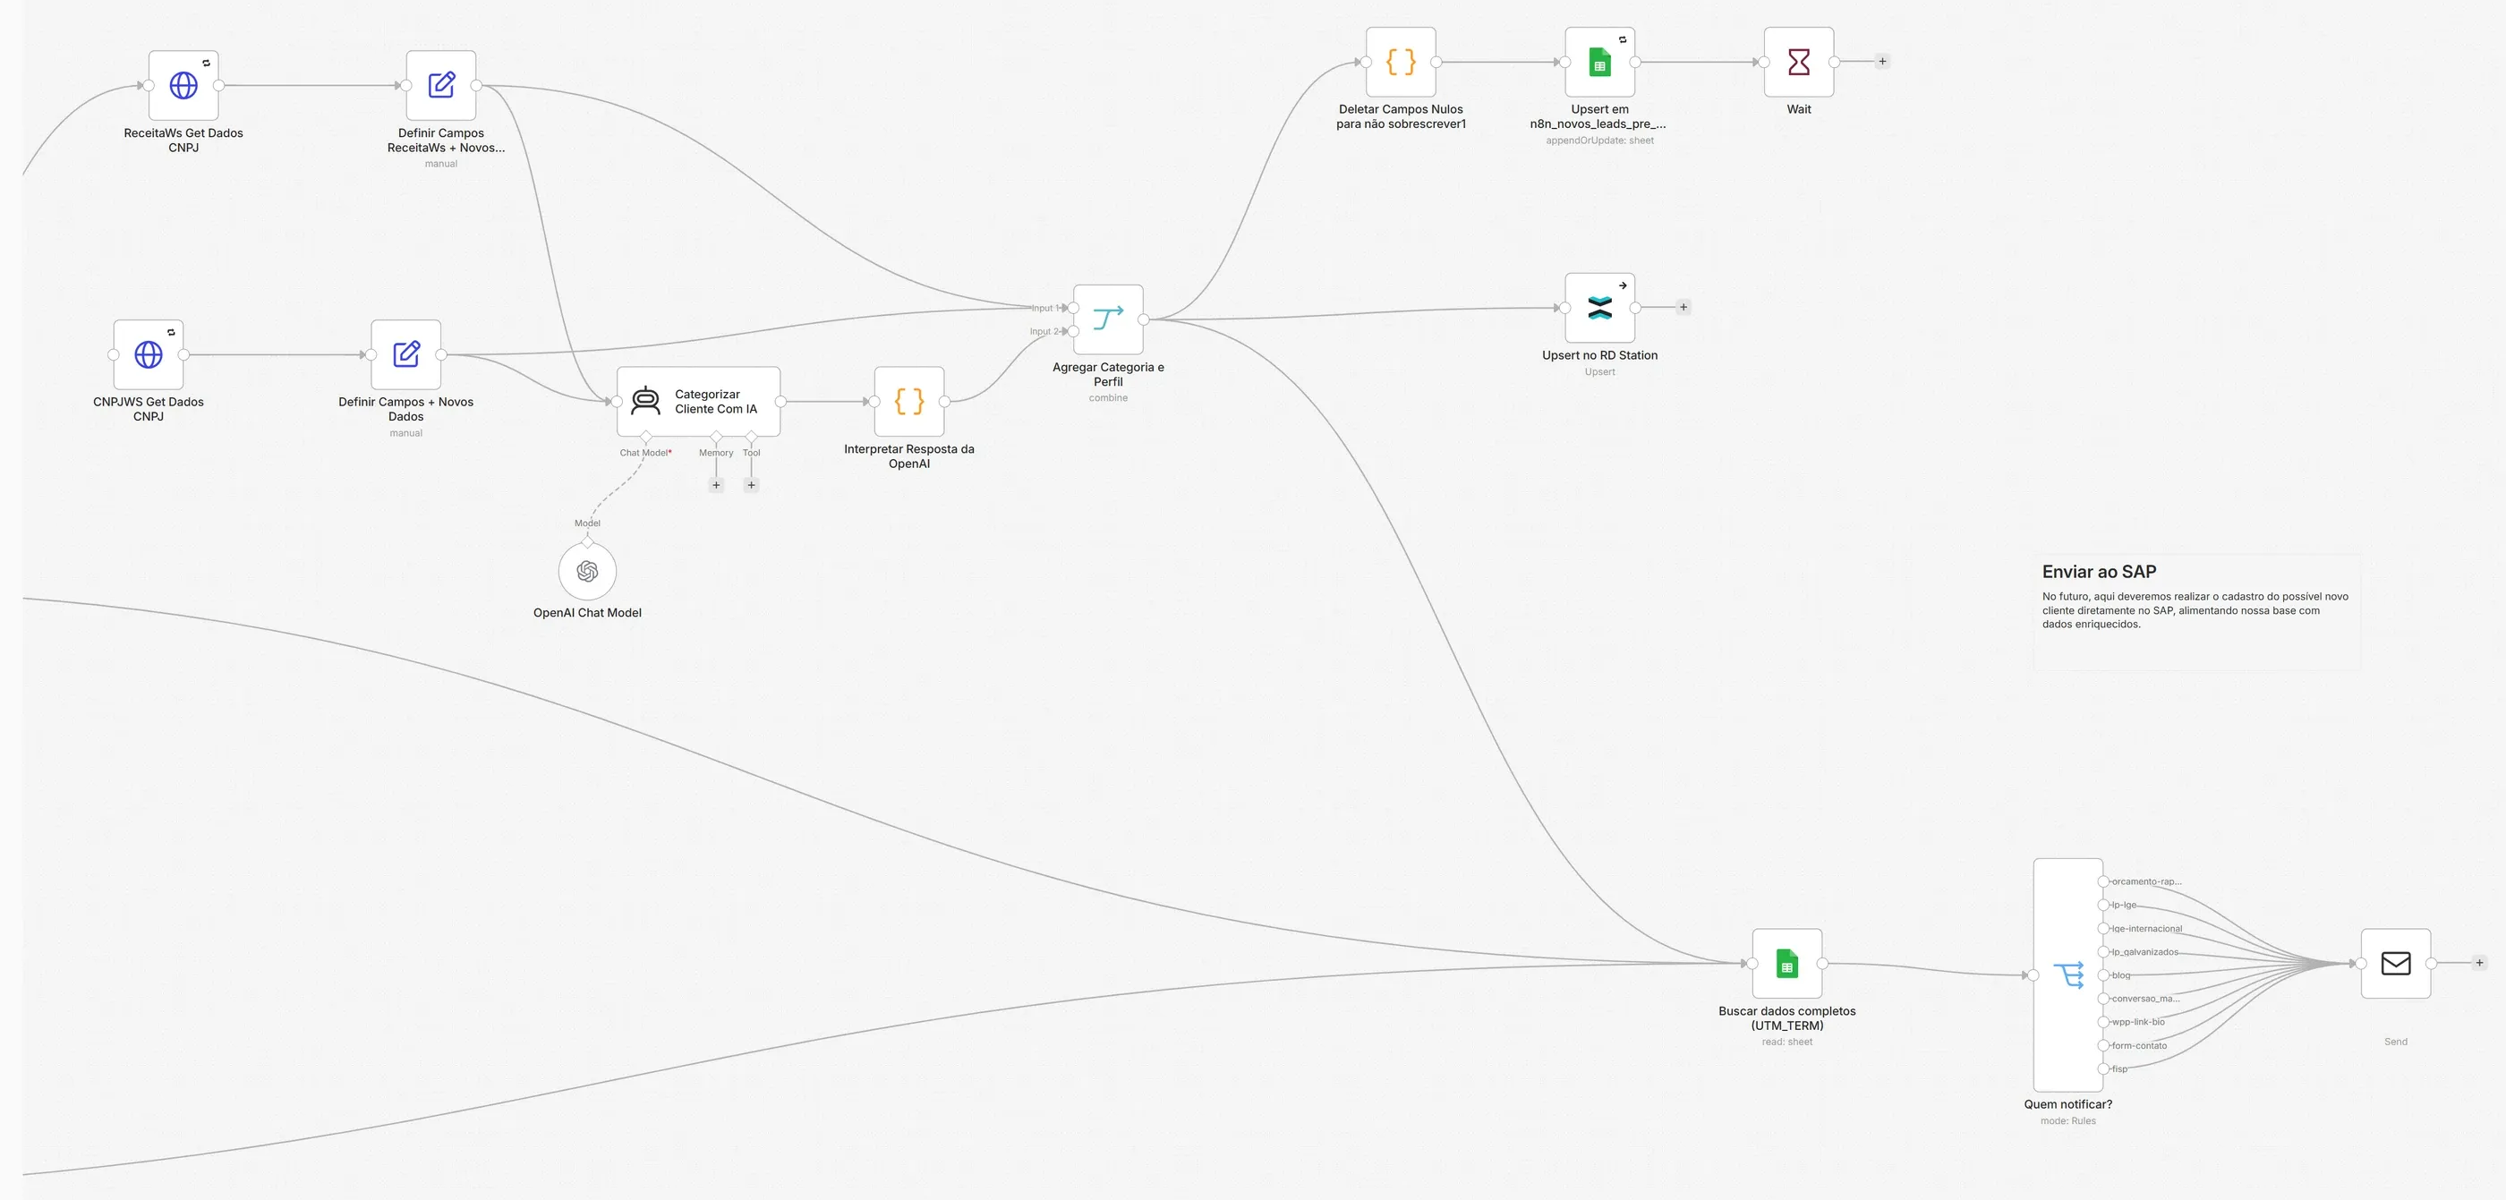Open the Upsert no RD Station node
The width and height of the screenshot is (2506, 1200).
[x=1599, y=308]
